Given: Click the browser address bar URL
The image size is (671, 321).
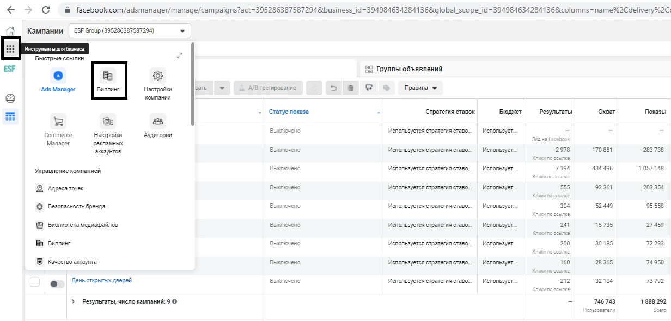Looking at the screenshot, I should click(373, 10).
